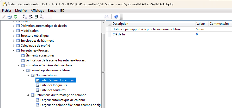Click the blue undo arrow icon
This screenshot has height=108, width=232.
(10, 17)
